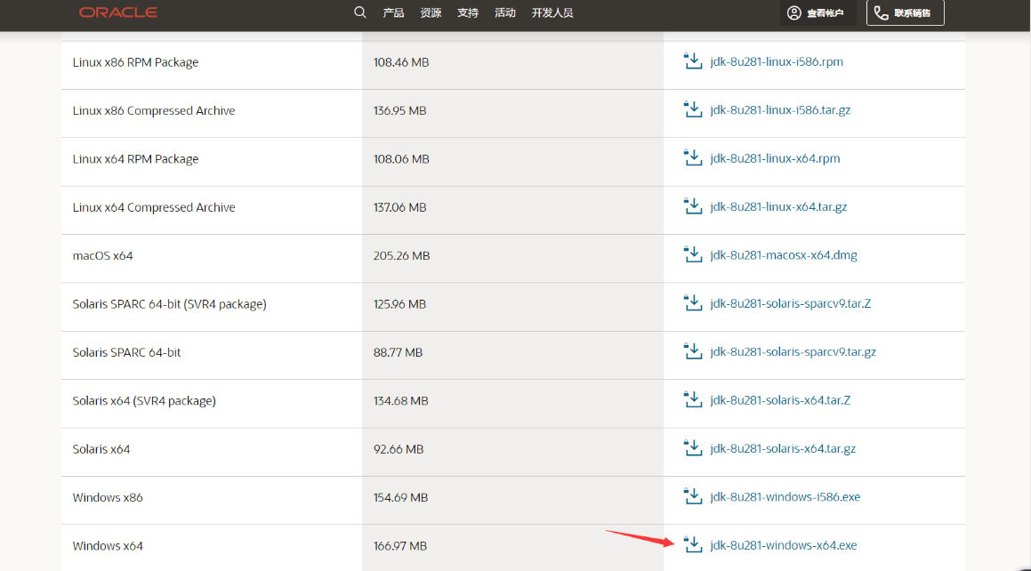The height and width of the screenshot is (571, 1031).
Task: Click download icon for jdk-8u281-solaris-x64.tar.Z
Action: (x=693, y=399)
